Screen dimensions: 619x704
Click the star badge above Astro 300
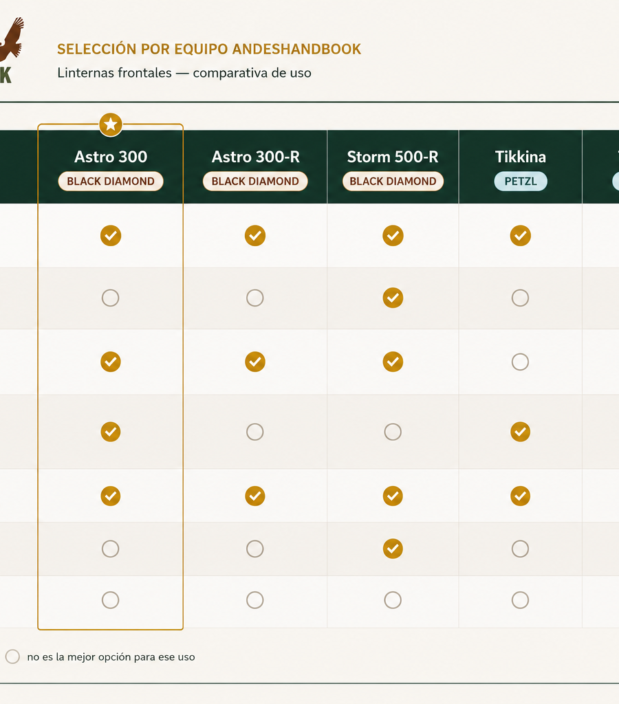111,124
